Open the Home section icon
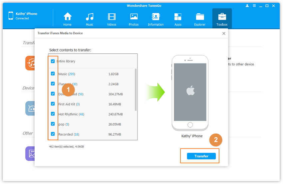The height and width of the screenshot is (184, 283). [x=68, y=17]
